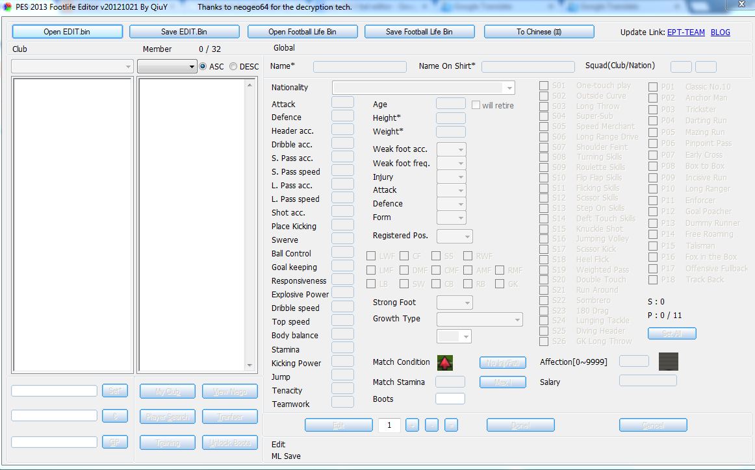Click the Boots input field
The width and height of the screenshot is (755, 470).
click(450, 399)
